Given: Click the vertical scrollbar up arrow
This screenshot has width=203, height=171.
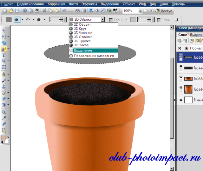Looking at the screenshot, I should click(172, 27).
